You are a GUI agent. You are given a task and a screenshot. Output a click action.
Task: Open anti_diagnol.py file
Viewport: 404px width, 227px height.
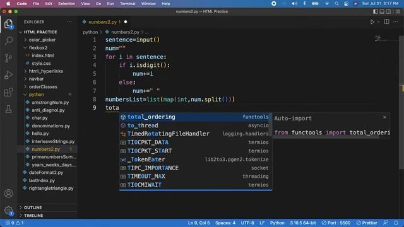pyautogui.click(x=48, y=110)
